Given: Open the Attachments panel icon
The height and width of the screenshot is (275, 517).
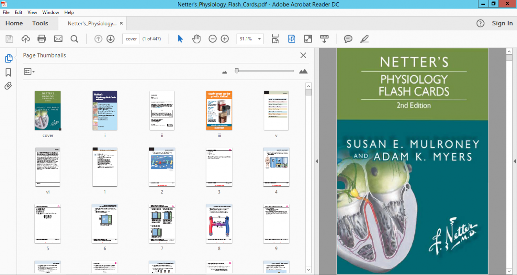Looking at the screenshot, I should (x=9, y=86).
